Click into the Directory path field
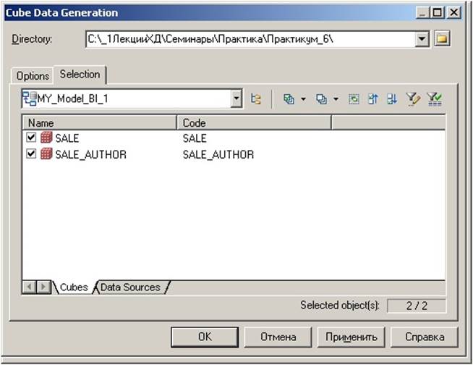The width and height of the screenshot is (473, 365). click(250, 39)
